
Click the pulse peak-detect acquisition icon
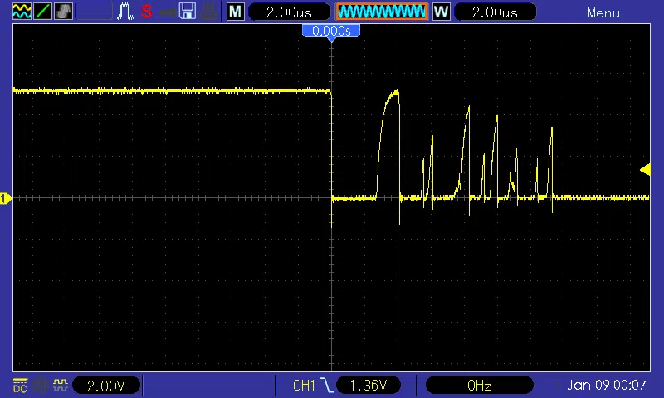tap(125, 12)
